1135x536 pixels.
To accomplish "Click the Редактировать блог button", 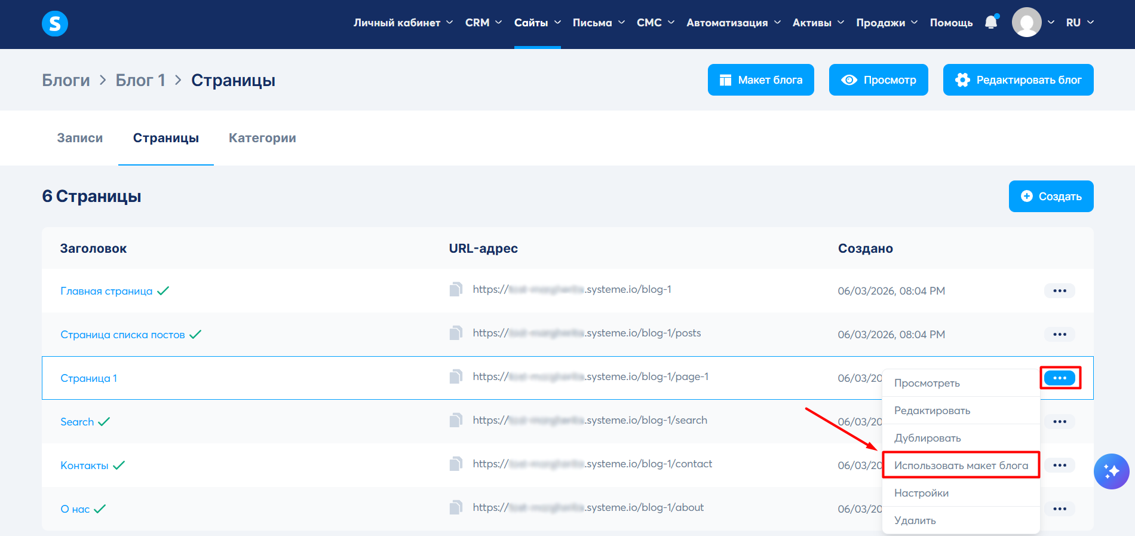I will (1018, 80).
